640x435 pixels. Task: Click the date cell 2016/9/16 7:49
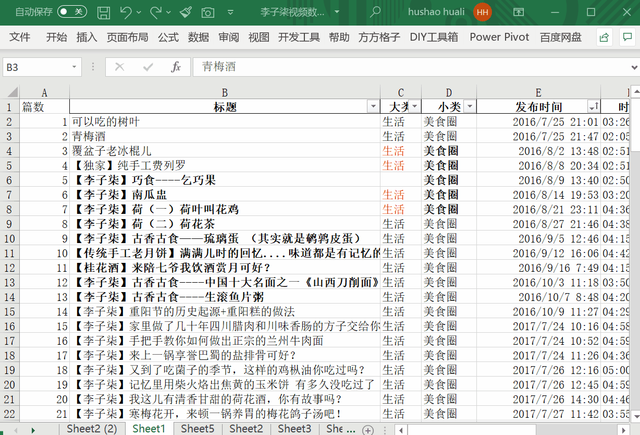538,268
